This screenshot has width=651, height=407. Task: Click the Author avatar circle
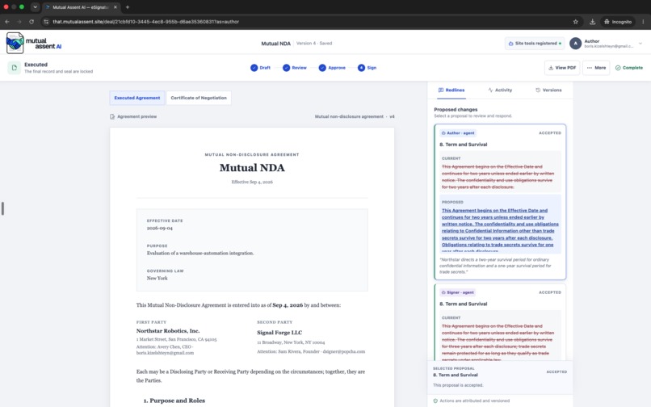[575, 43]
